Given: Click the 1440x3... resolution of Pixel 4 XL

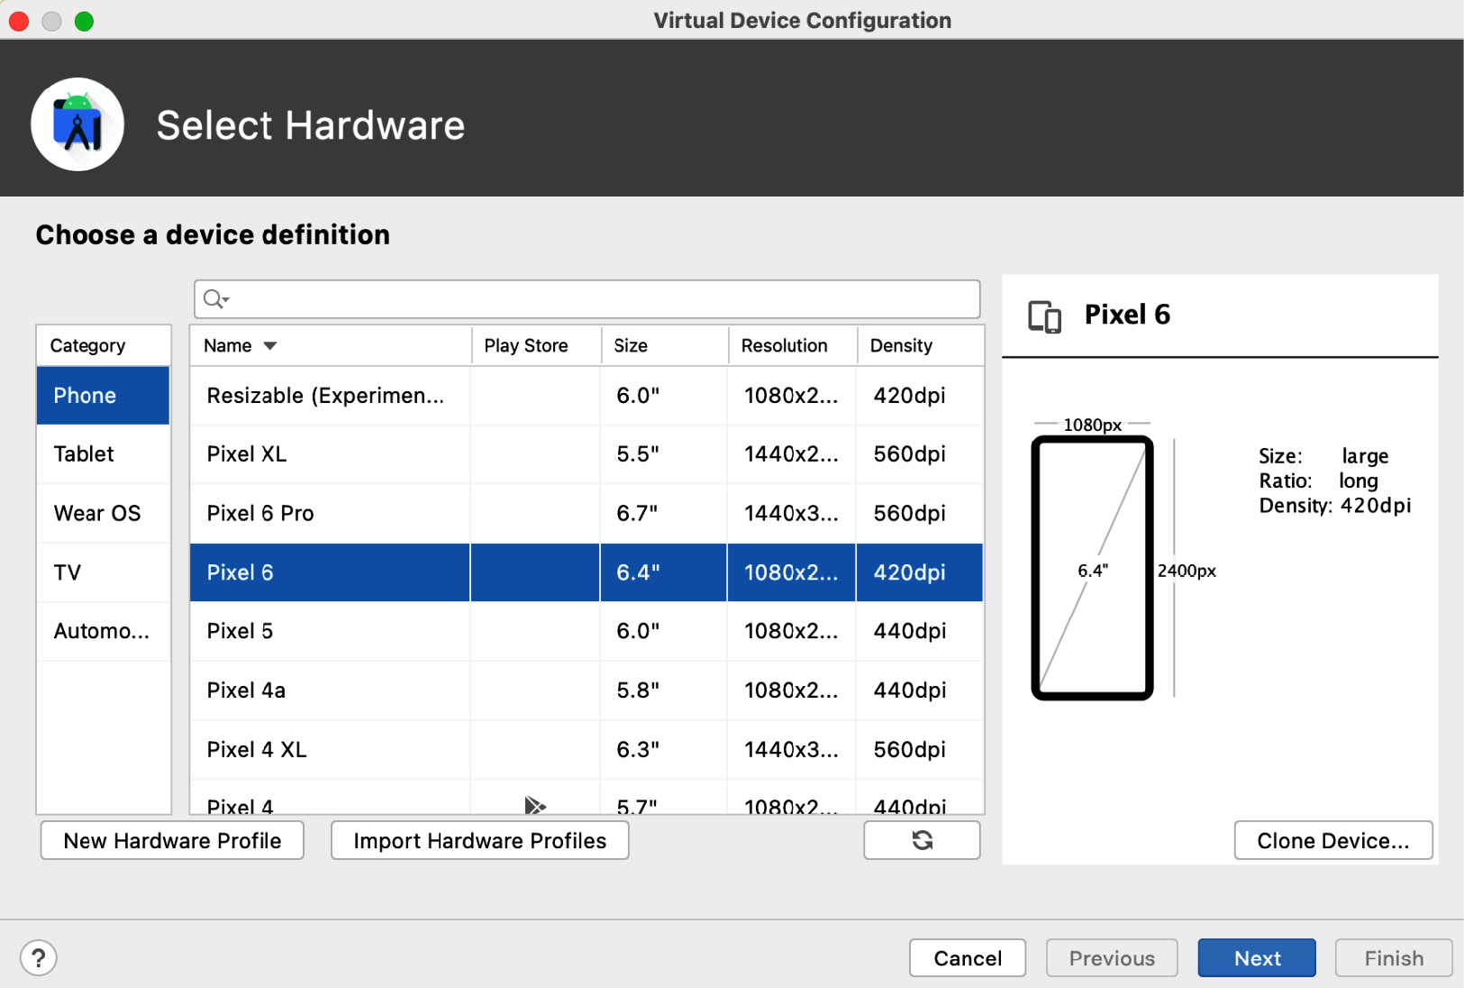Looking at the screenshot, I should coord(791,749).
